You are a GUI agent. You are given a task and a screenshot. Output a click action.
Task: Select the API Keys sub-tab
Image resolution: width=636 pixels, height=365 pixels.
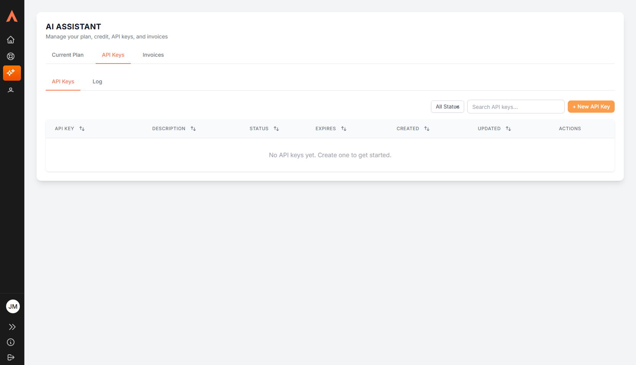[63, 81]
